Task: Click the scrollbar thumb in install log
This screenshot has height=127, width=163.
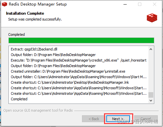Action: [x=151, y=95]
